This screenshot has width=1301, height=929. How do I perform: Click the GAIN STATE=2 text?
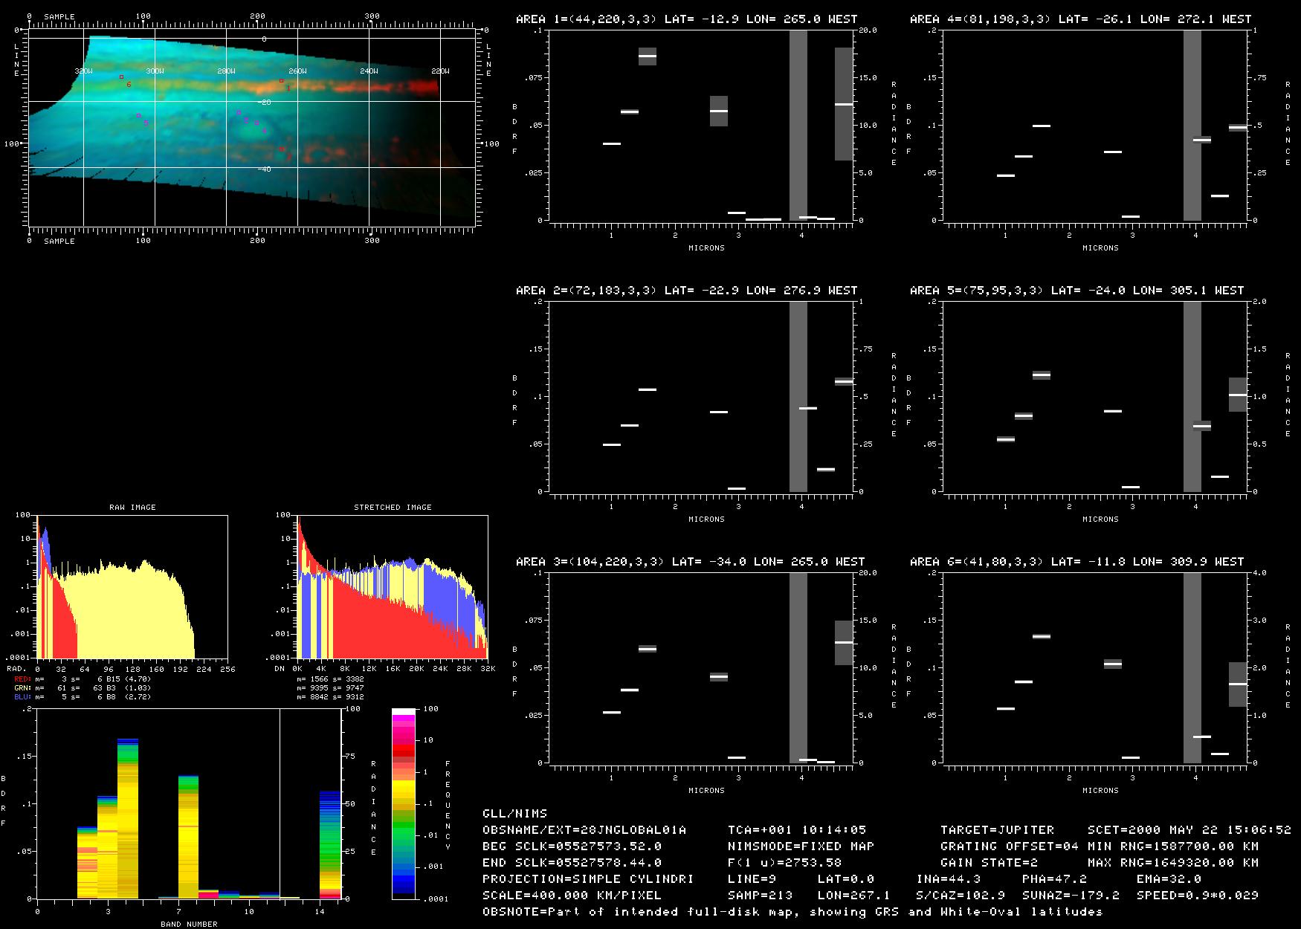[x=989, y=862]
